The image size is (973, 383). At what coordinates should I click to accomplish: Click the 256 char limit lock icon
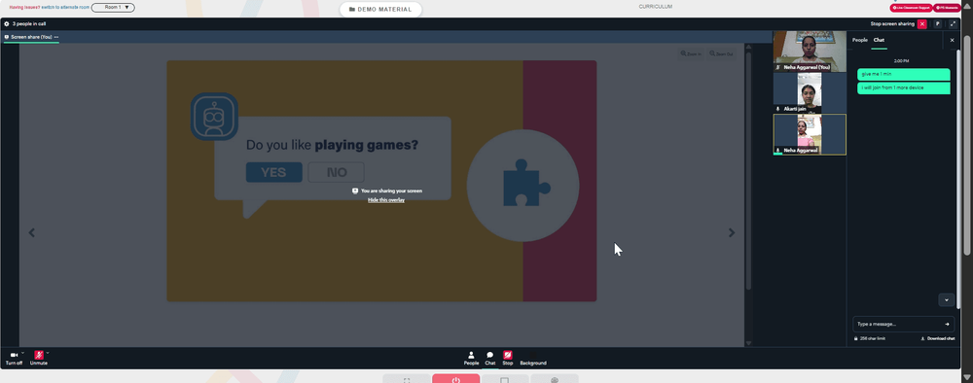[x=855, y=339]
